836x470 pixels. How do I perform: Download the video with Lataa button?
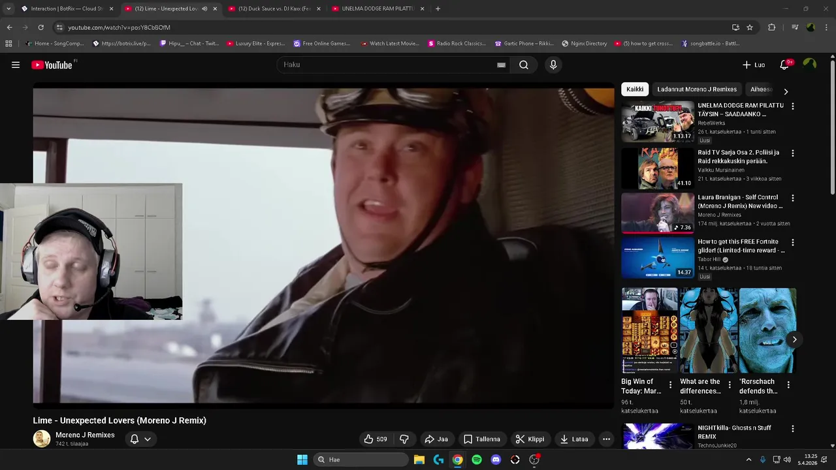574,439
